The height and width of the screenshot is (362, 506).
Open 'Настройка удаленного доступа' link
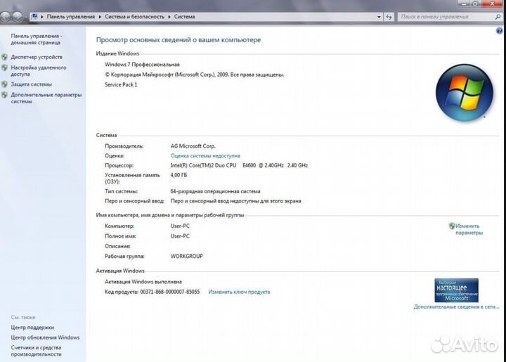point(39,71)
